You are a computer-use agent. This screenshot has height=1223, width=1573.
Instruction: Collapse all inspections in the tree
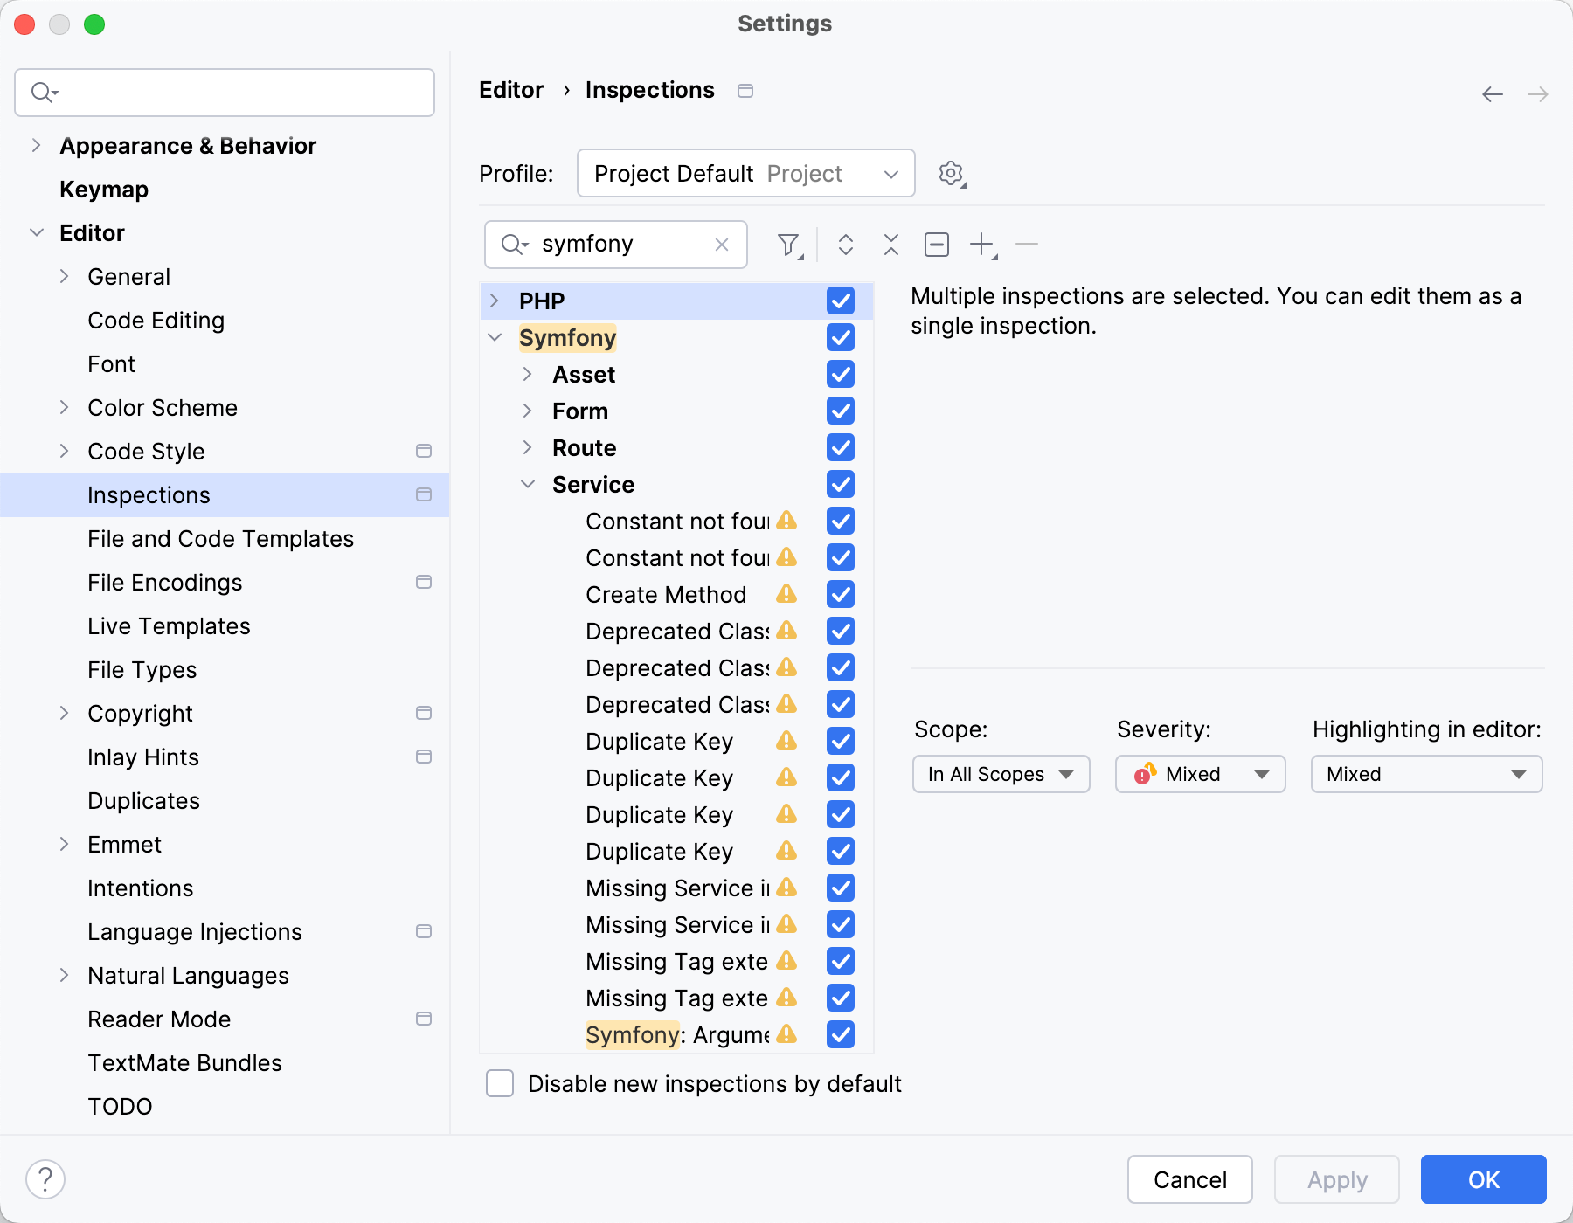pyautogui.click(x=890, y=245)
